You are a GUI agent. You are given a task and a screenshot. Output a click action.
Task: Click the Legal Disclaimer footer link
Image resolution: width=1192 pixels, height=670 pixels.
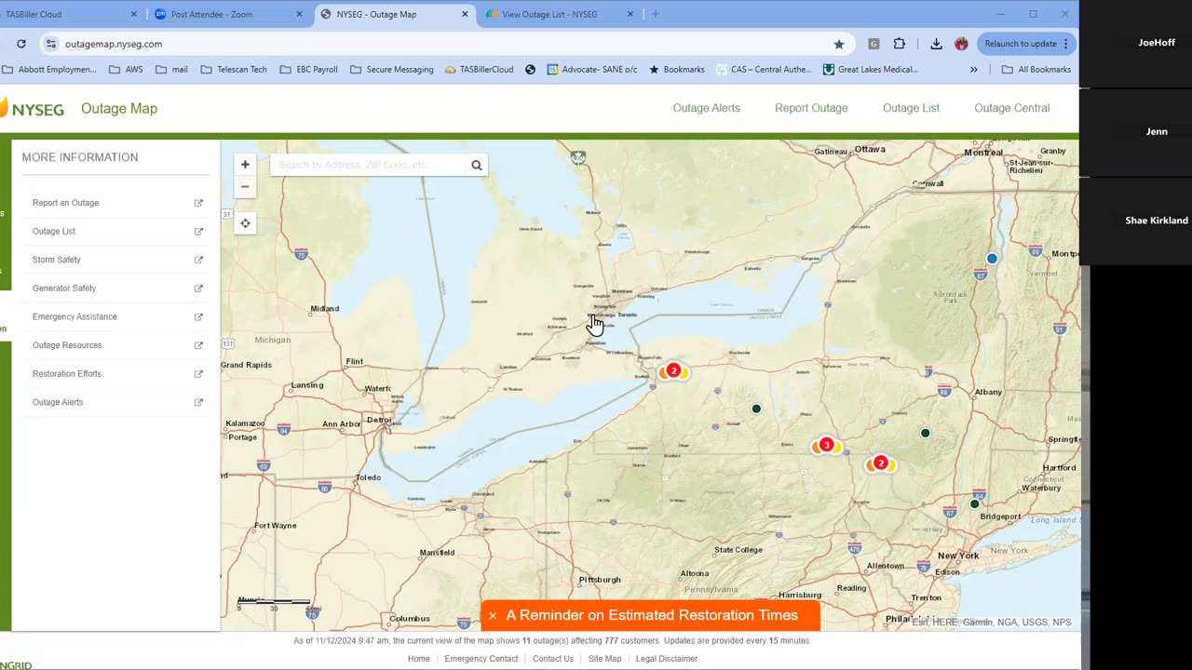coord(667,659)
